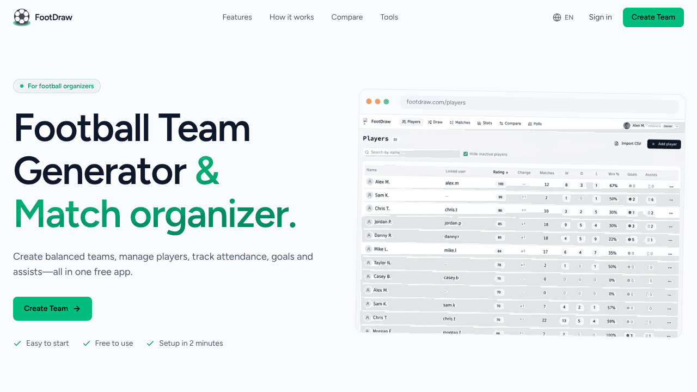Image resolution: width=697 pixels, height=392 pixels.
Task: Click the Players tab icon in the app preview
Action: pos(403,122)
